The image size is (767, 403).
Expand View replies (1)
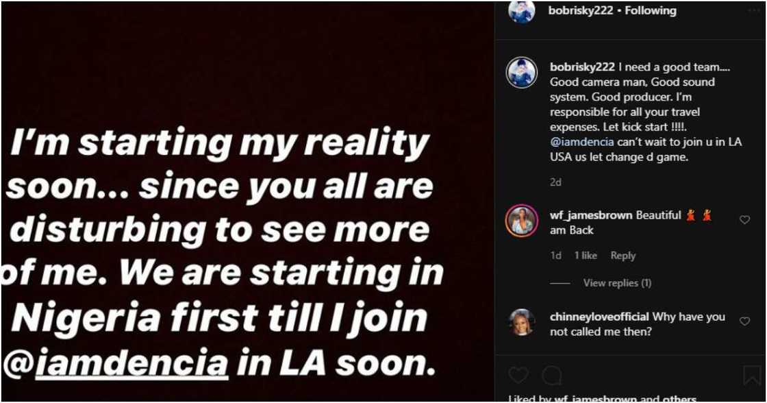(617, 283)
